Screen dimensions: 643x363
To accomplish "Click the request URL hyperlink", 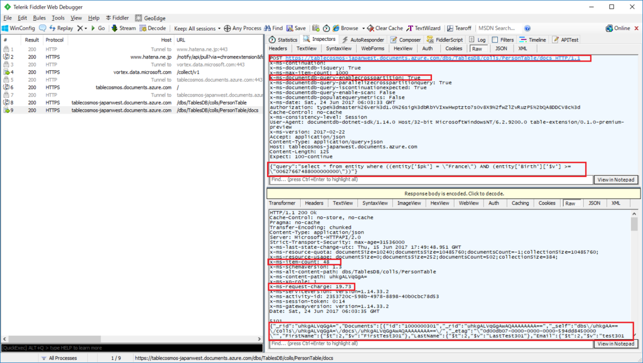I will [433, 58].
